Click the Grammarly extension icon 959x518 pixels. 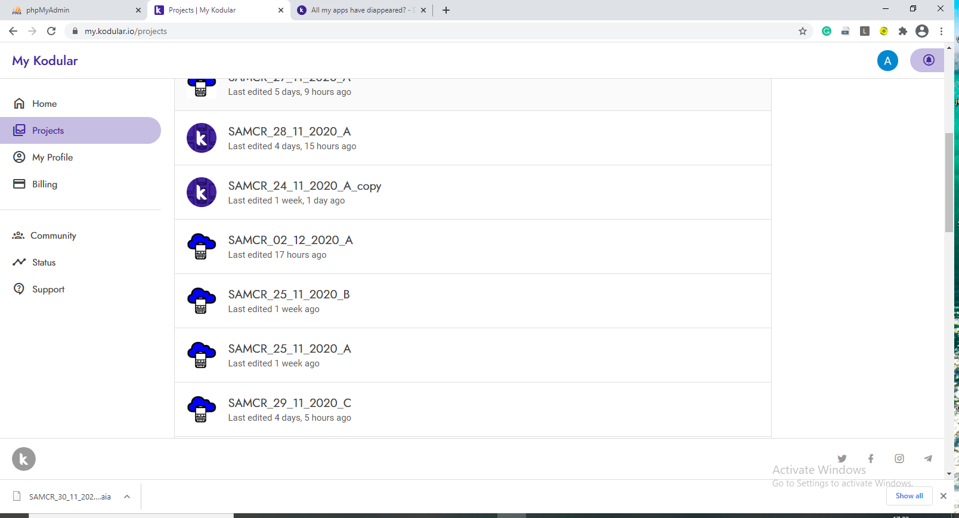coord(827,31)
